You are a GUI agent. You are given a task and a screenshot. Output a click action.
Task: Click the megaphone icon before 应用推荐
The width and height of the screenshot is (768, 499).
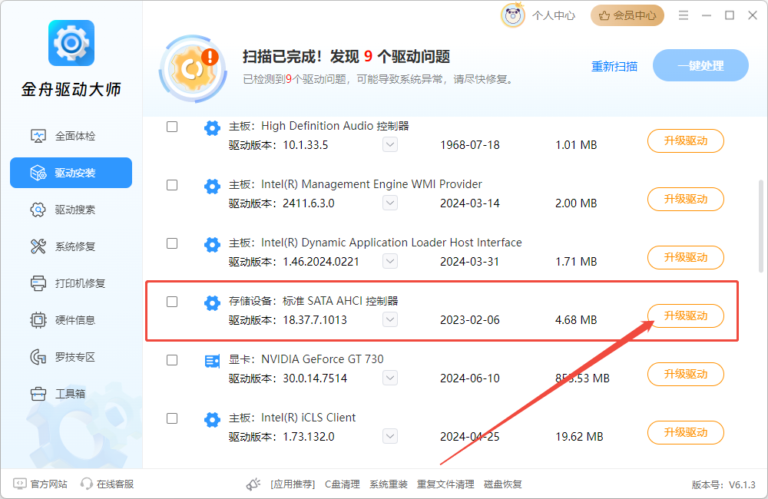[x=253, y=484]
